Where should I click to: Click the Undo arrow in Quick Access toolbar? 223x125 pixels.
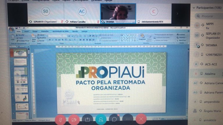coord(20,28)
